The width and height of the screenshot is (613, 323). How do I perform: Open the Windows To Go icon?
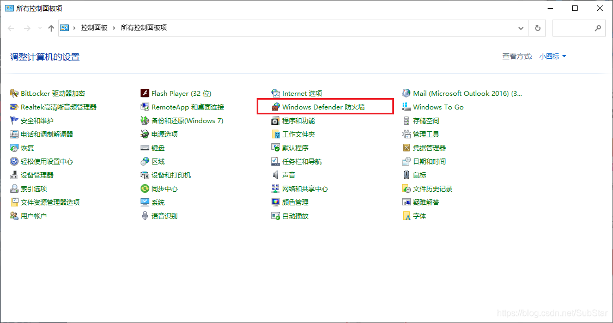click(406, 107)
